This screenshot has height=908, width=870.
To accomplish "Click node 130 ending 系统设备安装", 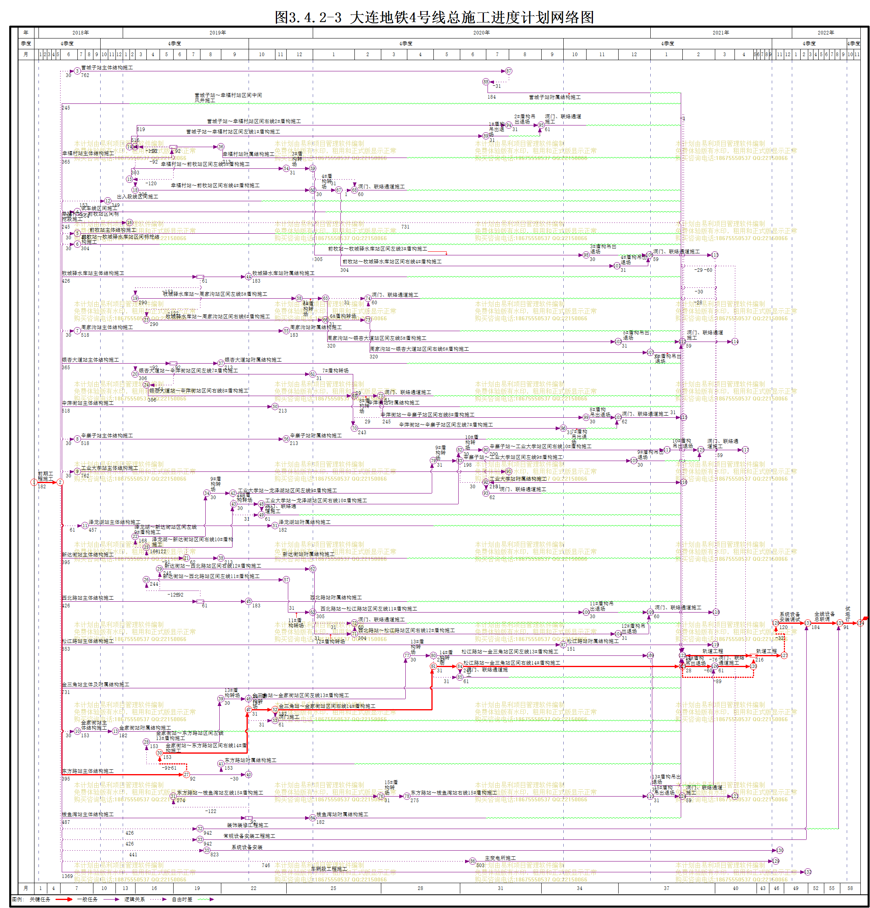I will click(x=780, y=850).
